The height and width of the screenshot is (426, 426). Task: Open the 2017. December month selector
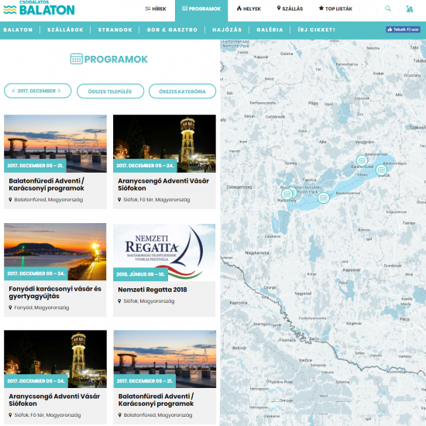click(37, 91)
